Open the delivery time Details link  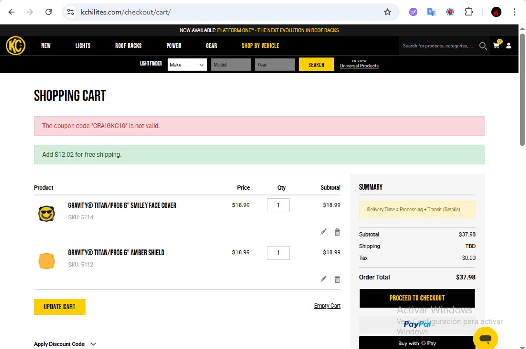pyautogui.click(x=451, y=210)
